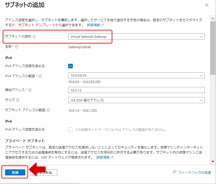Uncheck IPv4 アドレス空間を含める checkbox
The width and height of the screenshot is (216, 184).
tap(70, 66)
